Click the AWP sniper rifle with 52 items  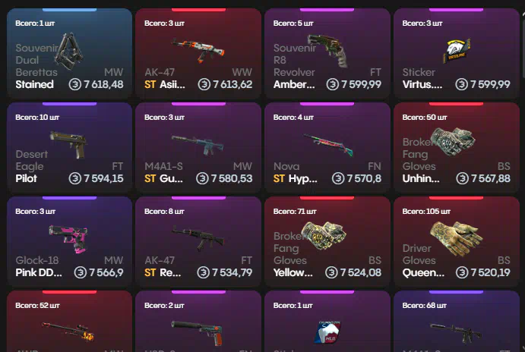coord(68,331)
